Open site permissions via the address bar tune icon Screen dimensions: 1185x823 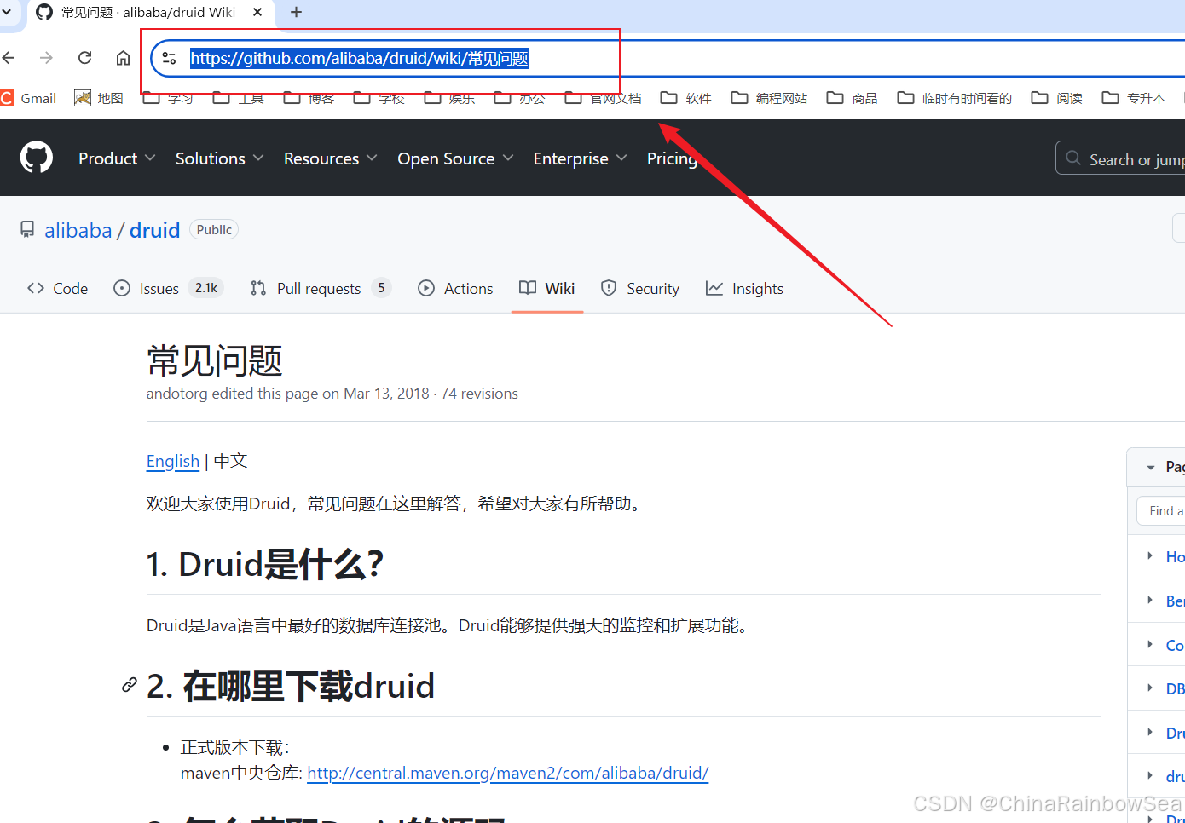pyautogui.click(x=169, y=58)
